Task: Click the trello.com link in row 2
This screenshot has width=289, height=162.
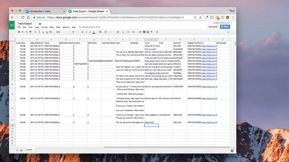Action: (x=209, y=46)
